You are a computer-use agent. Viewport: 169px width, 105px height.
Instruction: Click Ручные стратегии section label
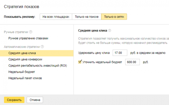pos(16,32)
